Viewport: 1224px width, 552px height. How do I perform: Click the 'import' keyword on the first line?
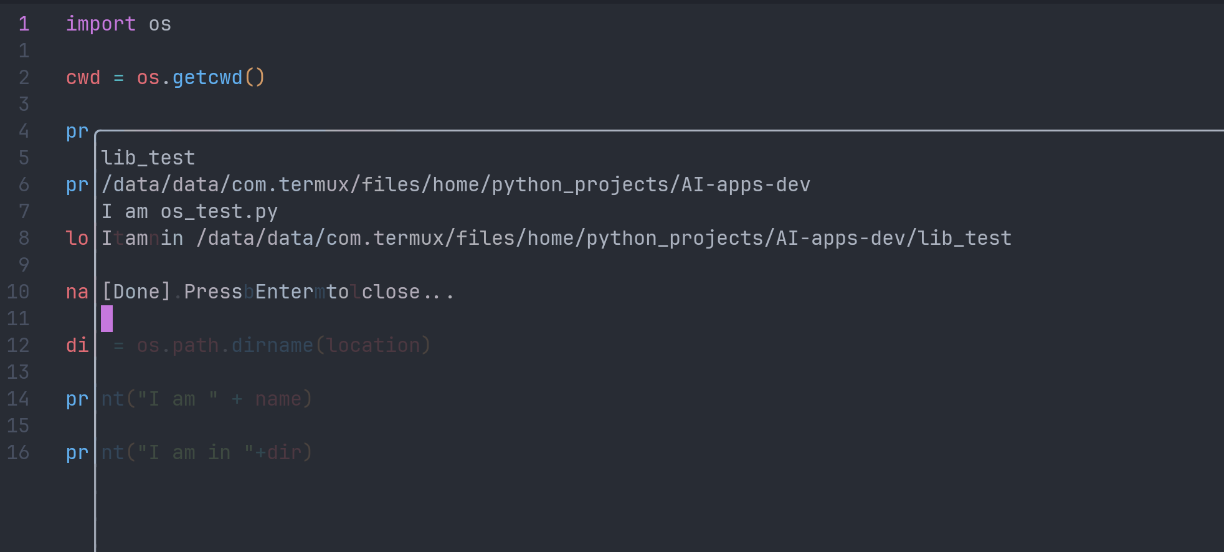pyautogui.click(x=100, y=24)
